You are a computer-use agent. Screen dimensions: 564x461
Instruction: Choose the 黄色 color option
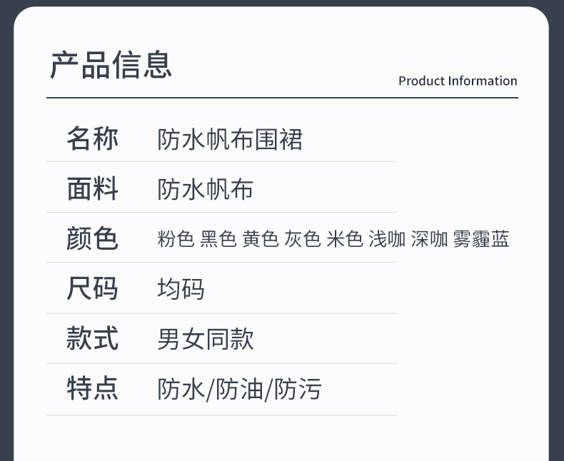[260, 239]
